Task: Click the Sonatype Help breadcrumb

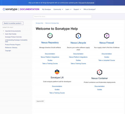Action: (x=39, y=23)
